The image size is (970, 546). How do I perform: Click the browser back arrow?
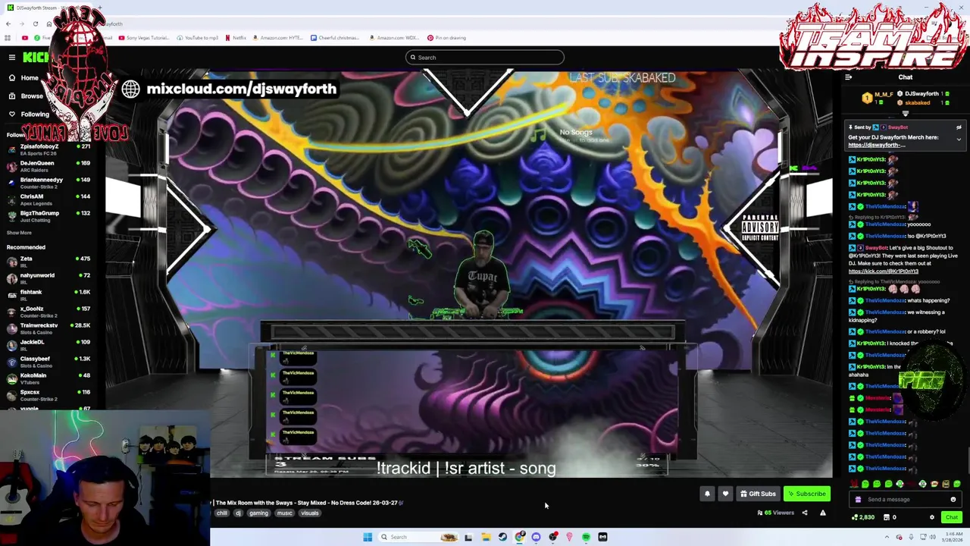[8, 24]
